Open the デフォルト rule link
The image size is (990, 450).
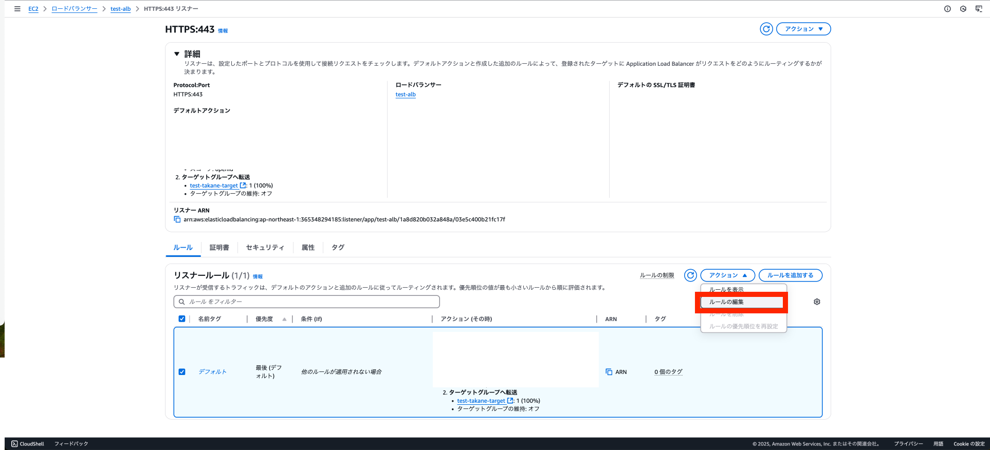212,372
